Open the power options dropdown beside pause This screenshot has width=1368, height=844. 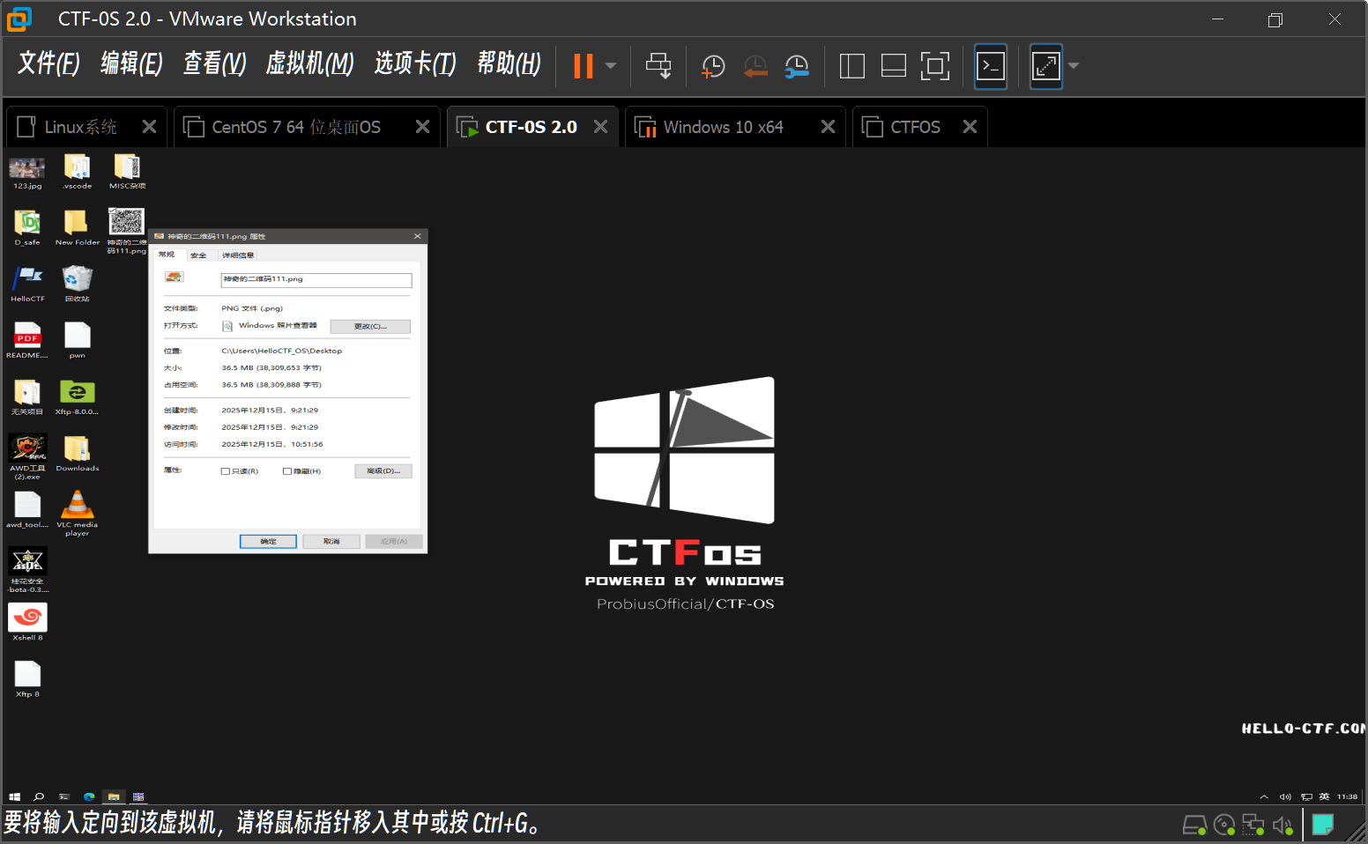click(611, 66)
